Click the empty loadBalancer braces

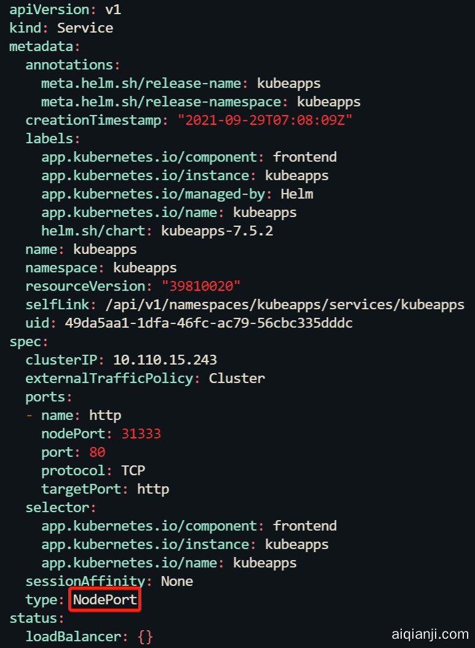(145, 637)
